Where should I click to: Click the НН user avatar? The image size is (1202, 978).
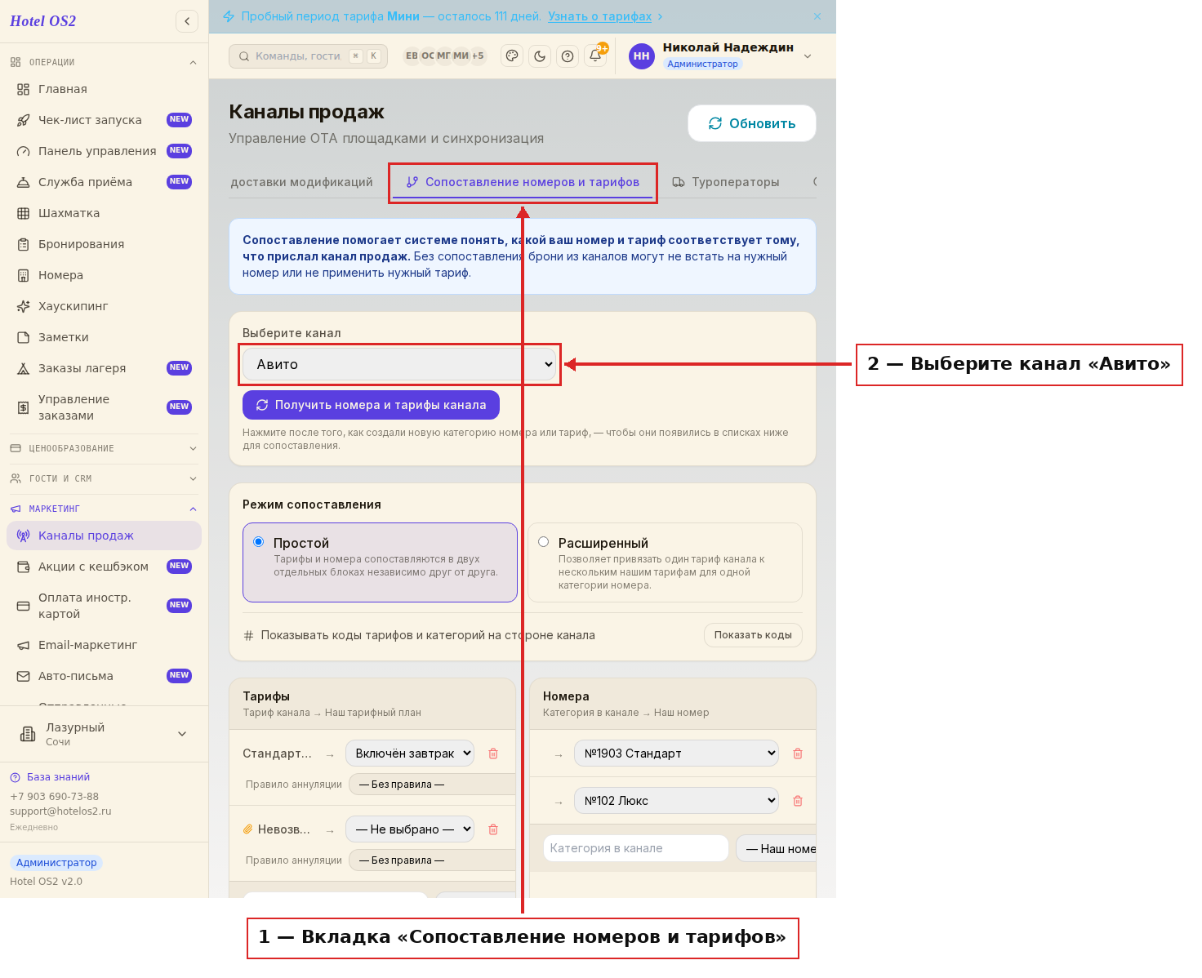coord(642,56)
